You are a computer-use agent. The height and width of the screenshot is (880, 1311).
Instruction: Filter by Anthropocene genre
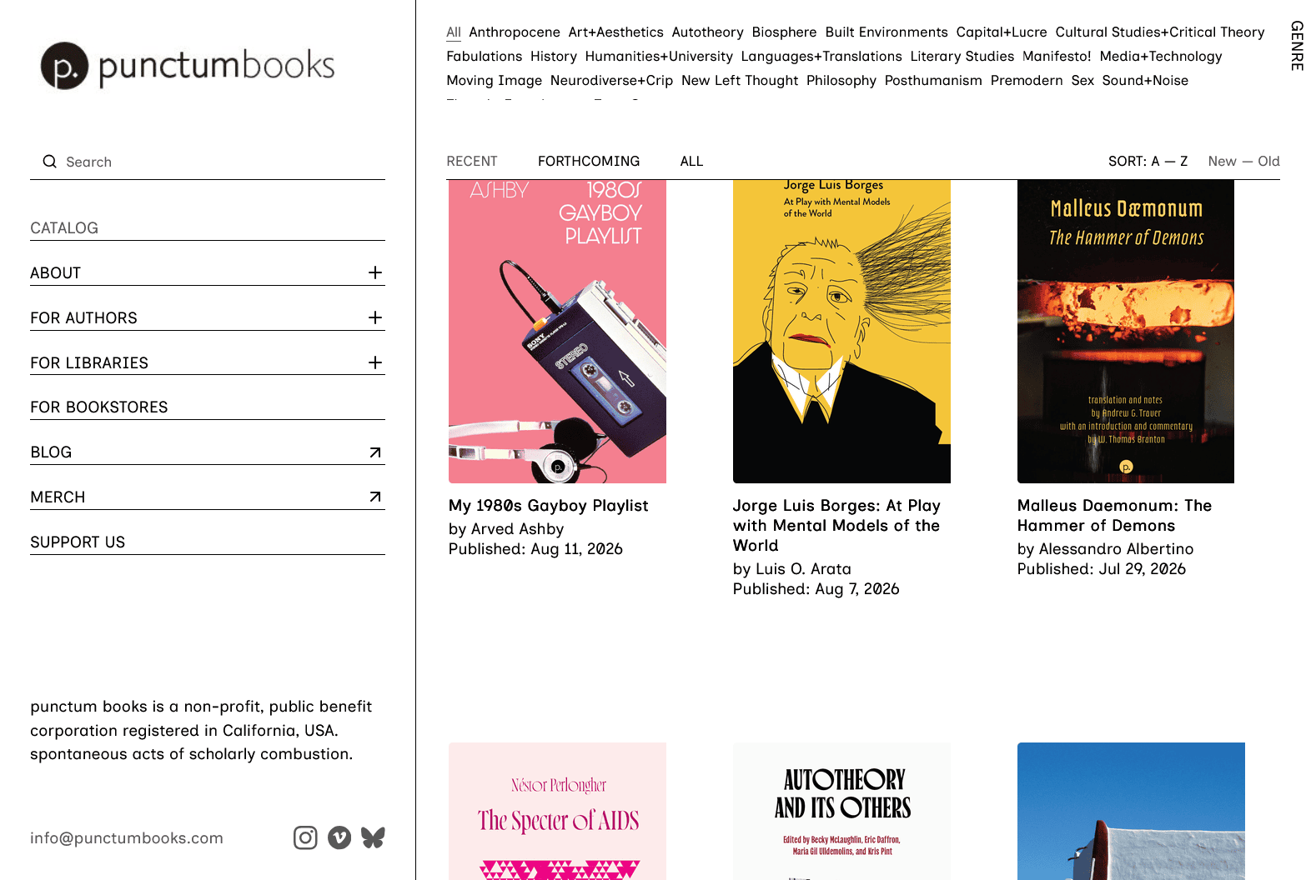515,32
